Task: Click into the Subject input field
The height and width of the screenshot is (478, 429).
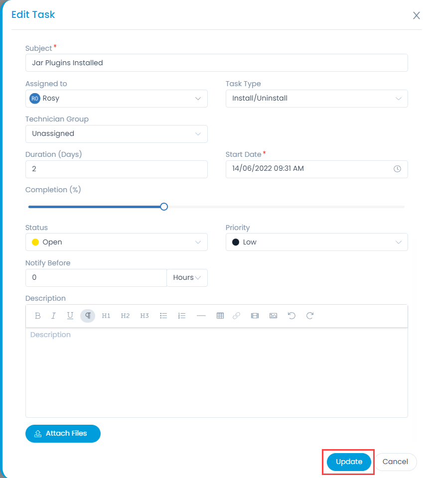Action: coord(216,63)
